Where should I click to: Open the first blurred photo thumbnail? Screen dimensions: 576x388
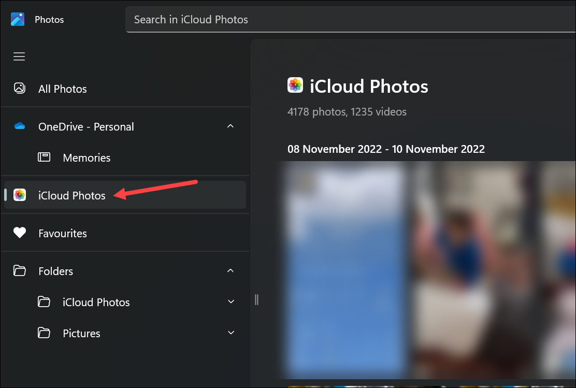[344, 269]
